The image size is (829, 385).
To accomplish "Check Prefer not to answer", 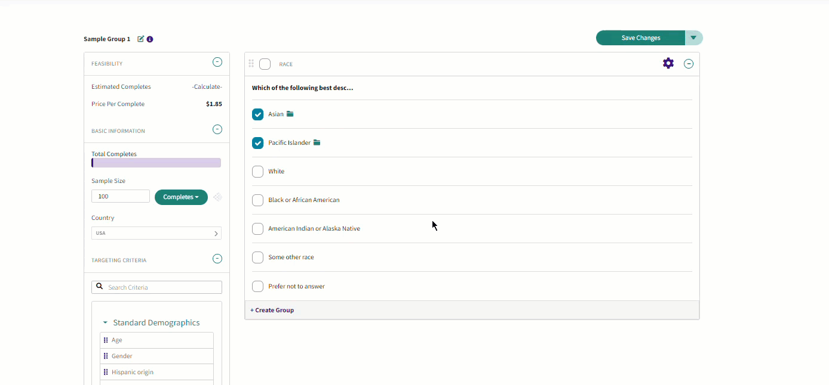I will pyautogui.click(x=257, y=287).
